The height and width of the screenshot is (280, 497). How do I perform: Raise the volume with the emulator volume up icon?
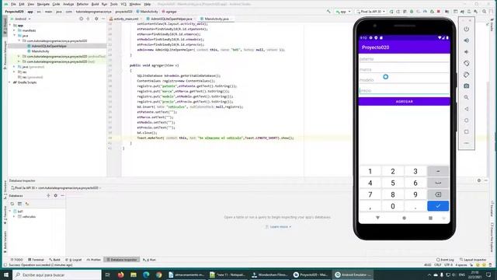point(466,40)
